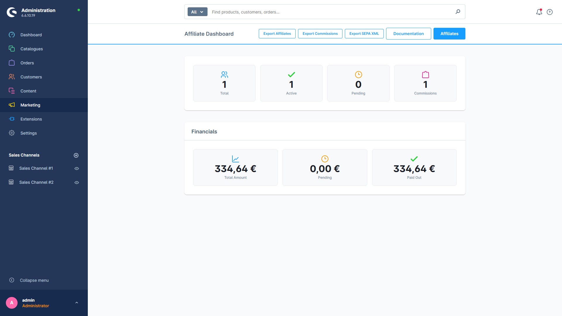Viewport: 562px width, 316px height.
Task: Click the Content layout icon in the sidebar
Action: [12, 91]
